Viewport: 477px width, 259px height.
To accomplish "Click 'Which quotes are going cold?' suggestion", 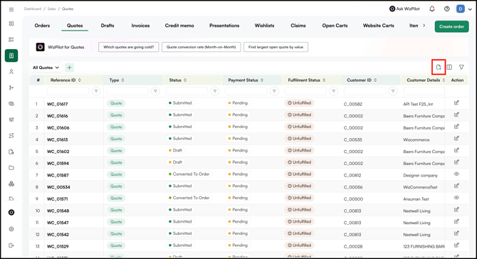I will [x=128, y=47].
